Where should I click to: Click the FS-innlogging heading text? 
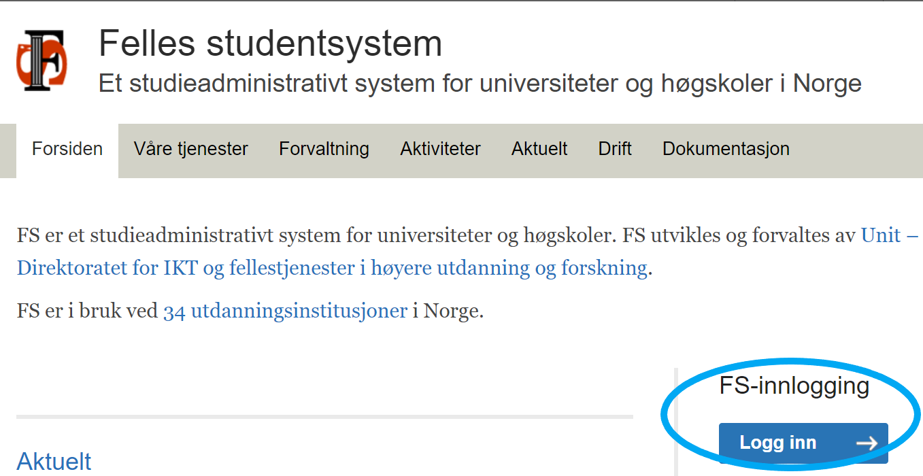click(794, 386)
